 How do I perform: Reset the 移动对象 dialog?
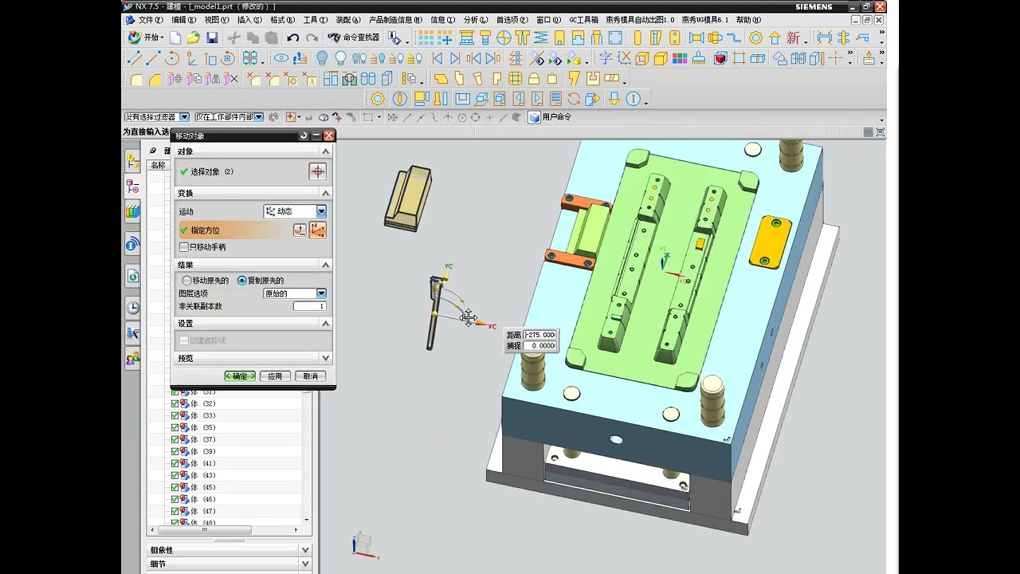304,136
